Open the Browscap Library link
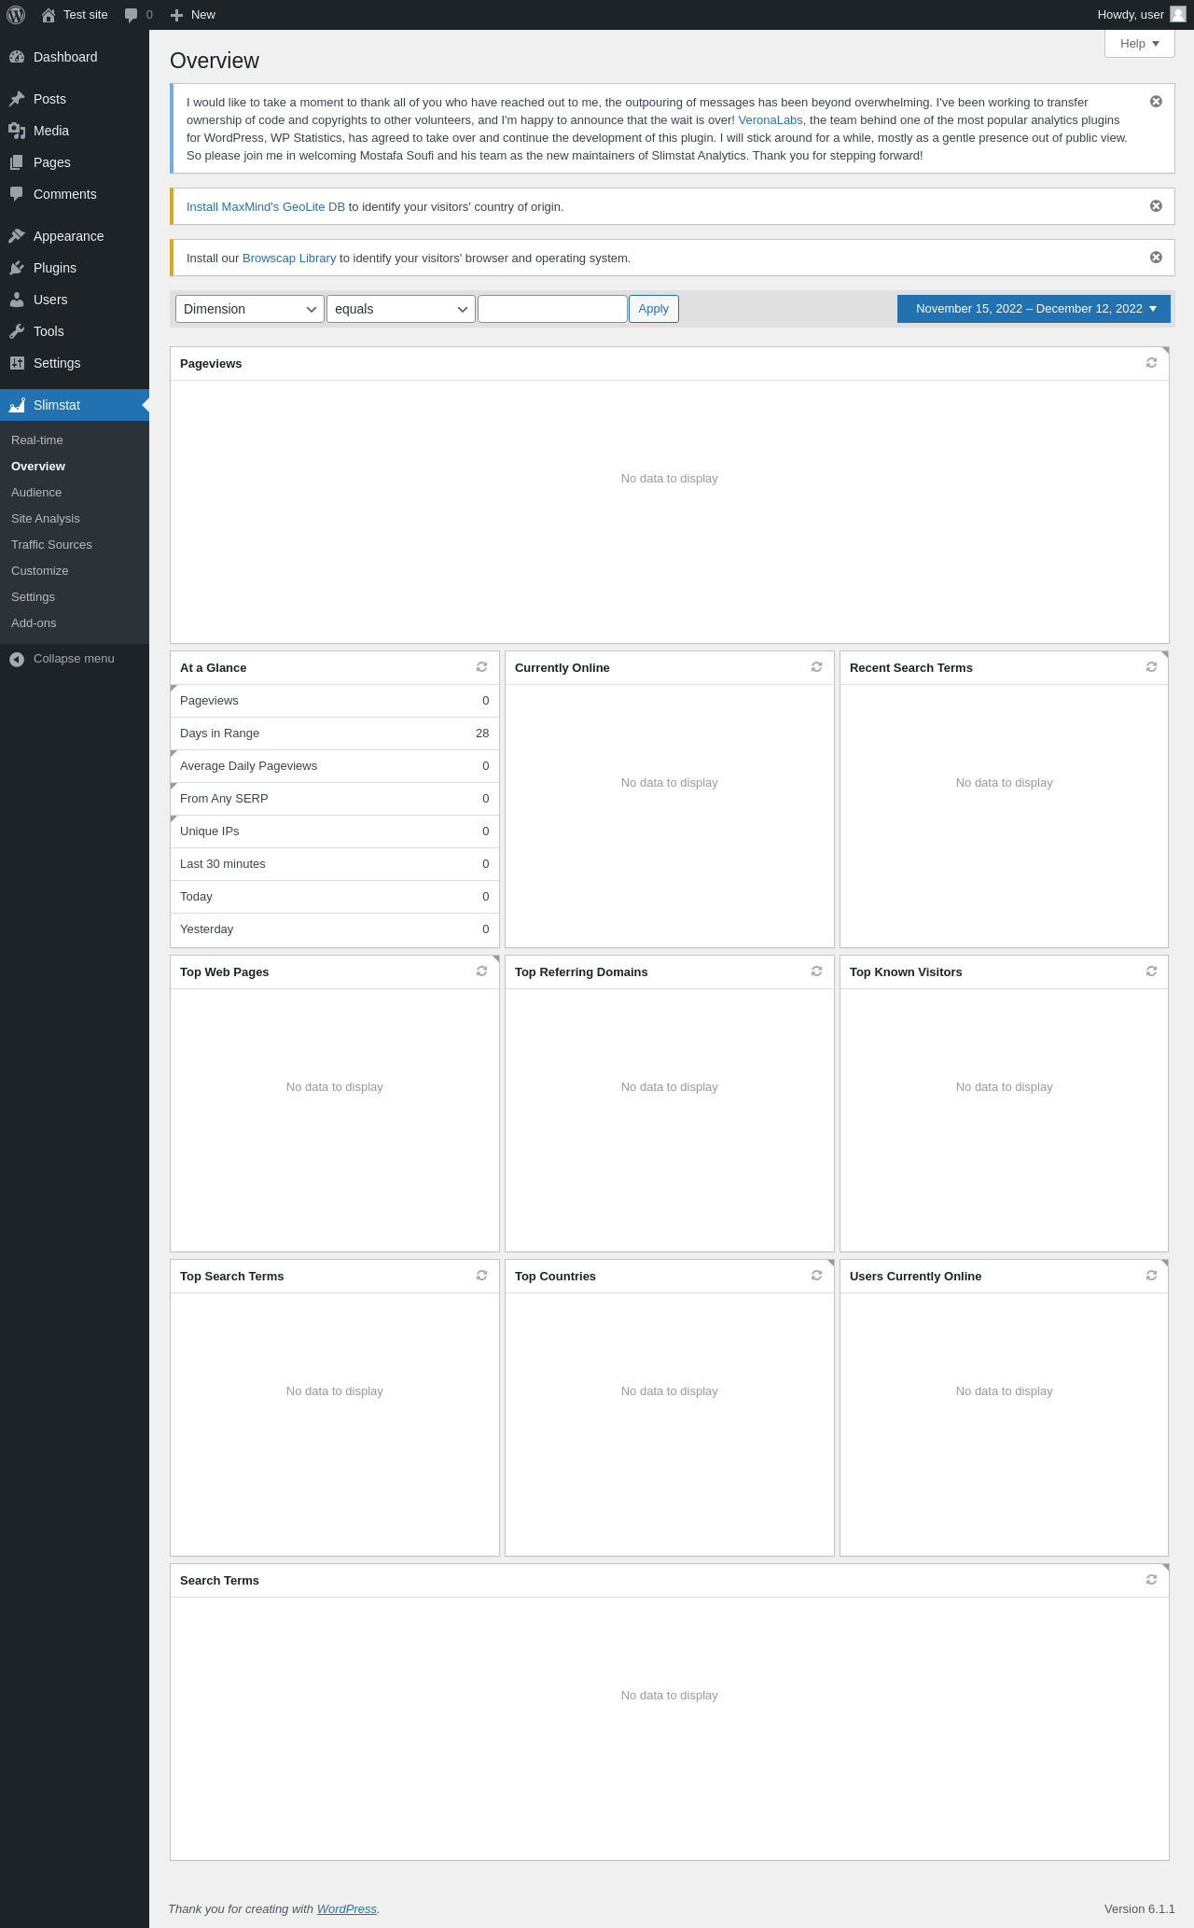Viewport: 1194px width, 1928px height. 289,258
